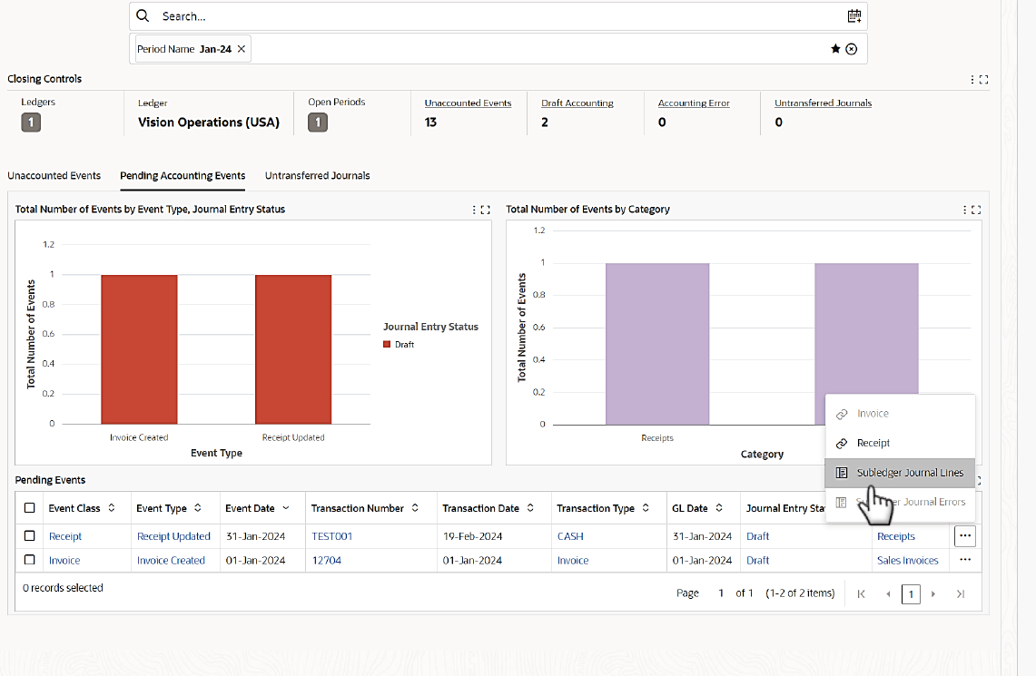Switch to the Untransferred Journals tab
1036x676 pixels.
pyautogui.click(x=317, y=176)
